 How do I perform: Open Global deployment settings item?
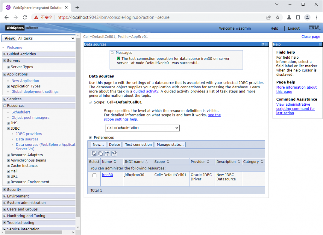[35, 91]
